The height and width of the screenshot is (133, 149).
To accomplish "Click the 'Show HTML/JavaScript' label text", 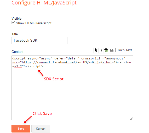I will pos(33,23).
